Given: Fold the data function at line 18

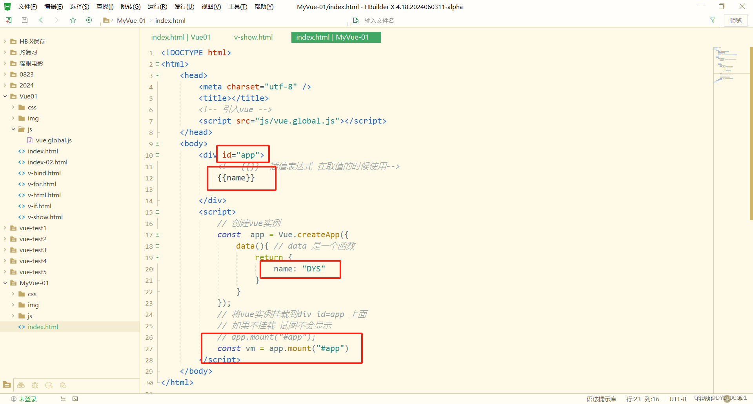Looking at the screenshot, I should coord(157,246).
